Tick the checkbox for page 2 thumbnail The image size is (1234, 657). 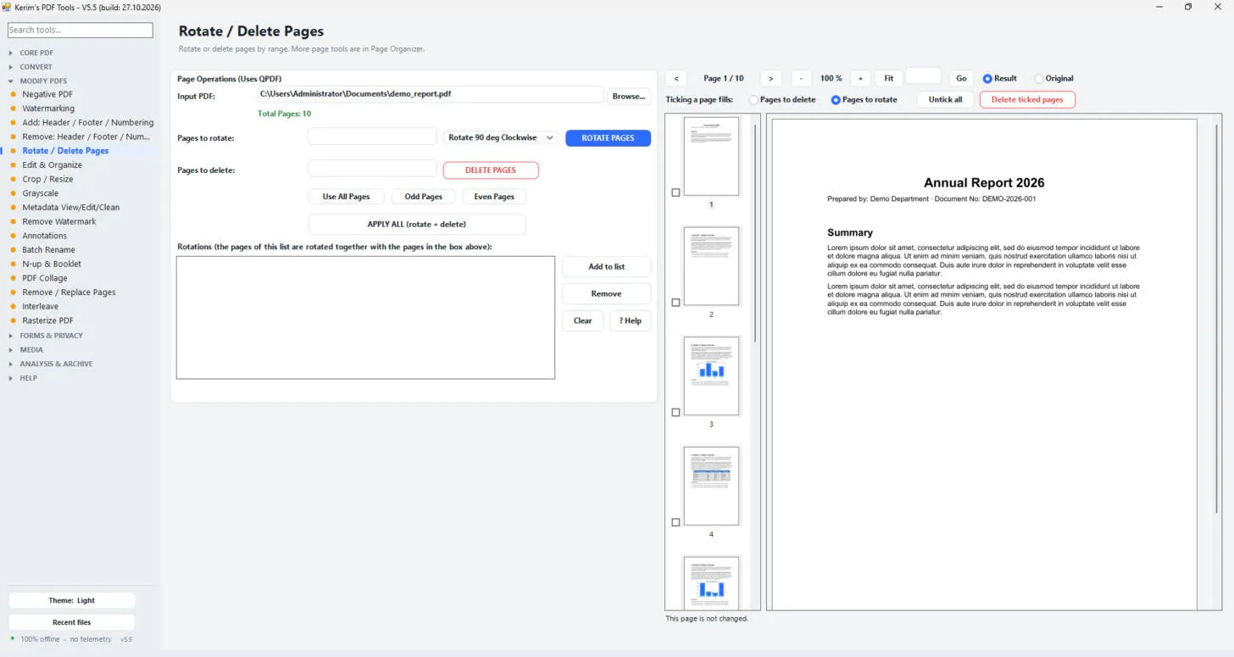point(675,303)
